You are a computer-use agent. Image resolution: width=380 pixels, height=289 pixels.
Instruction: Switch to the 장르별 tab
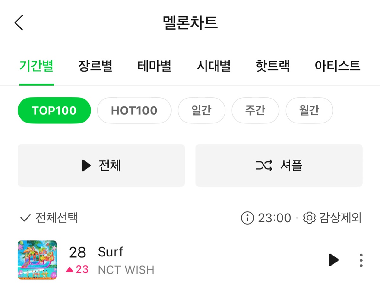(95, 66)
